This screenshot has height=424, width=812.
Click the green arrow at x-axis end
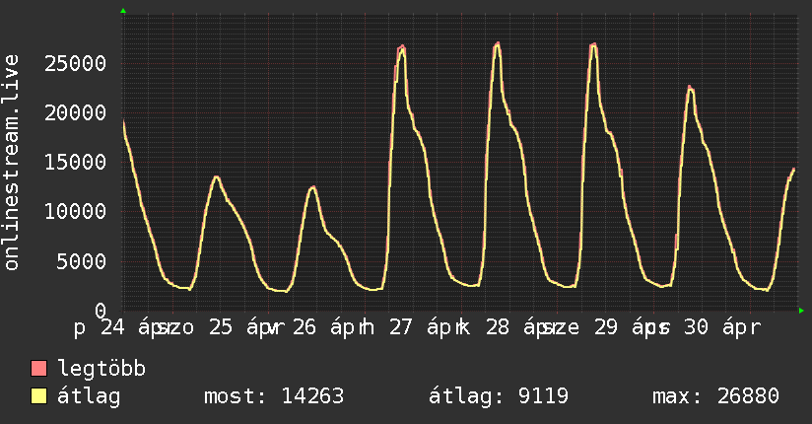click(x=801, y=311)
